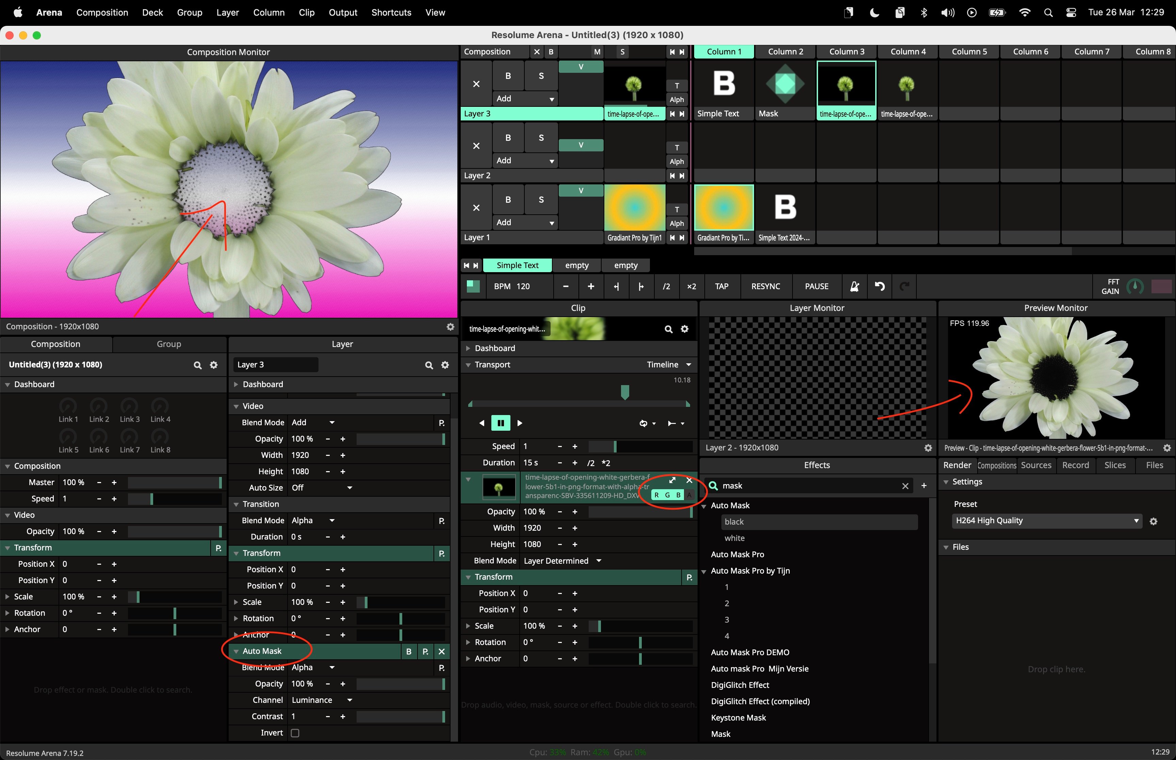The height and width of the screenshot is (760, 1176).
Task: Click the undo arrow in BPM toolbar
Action: [879, 286]
